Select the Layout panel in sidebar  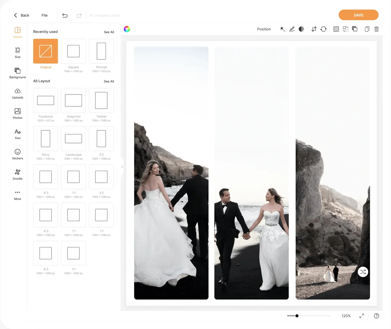click(x=17, y=32)
